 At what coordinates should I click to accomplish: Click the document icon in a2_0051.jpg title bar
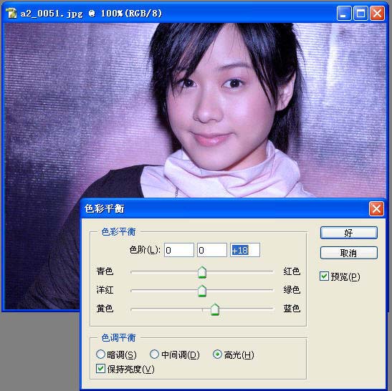coord(11,13)
